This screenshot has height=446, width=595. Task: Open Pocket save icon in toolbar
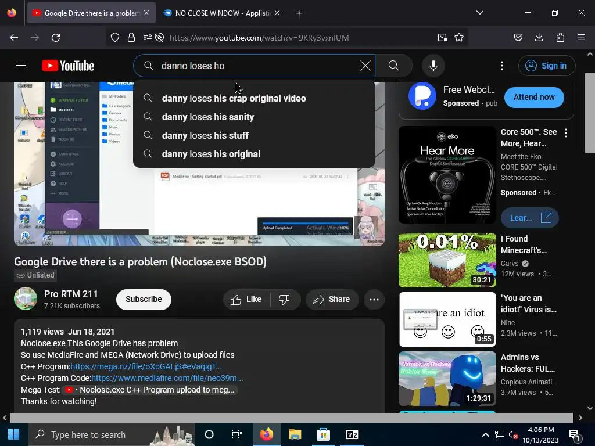click(x=518, y=37)
